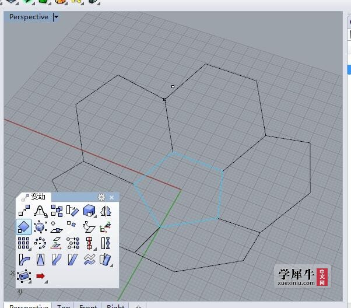Select the Copy objects tool

[x=57, y=211]
